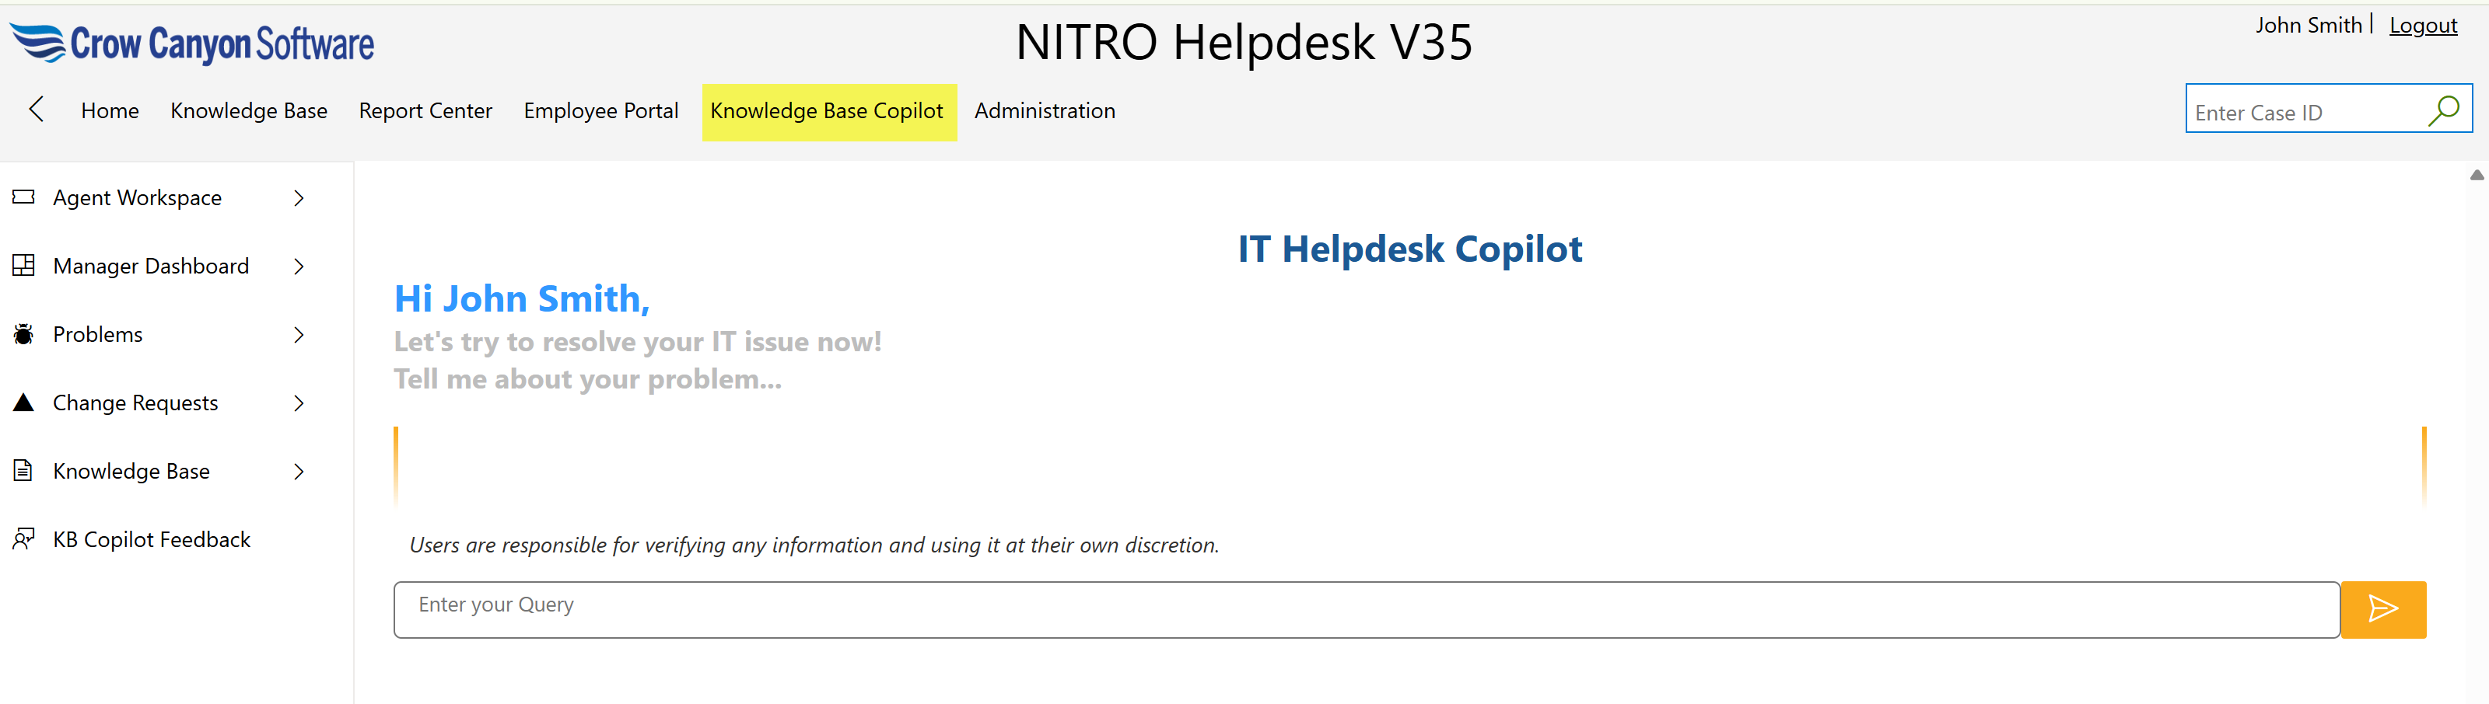Expand the Manager Dashboard chevron
2489x704 pixels.
click(299, 267)
